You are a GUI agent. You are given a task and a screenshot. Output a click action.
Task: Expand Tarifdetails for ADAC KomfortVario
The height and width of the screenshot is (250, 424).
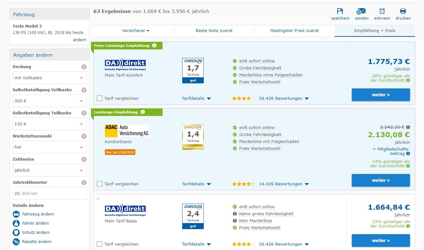point(196,184)
